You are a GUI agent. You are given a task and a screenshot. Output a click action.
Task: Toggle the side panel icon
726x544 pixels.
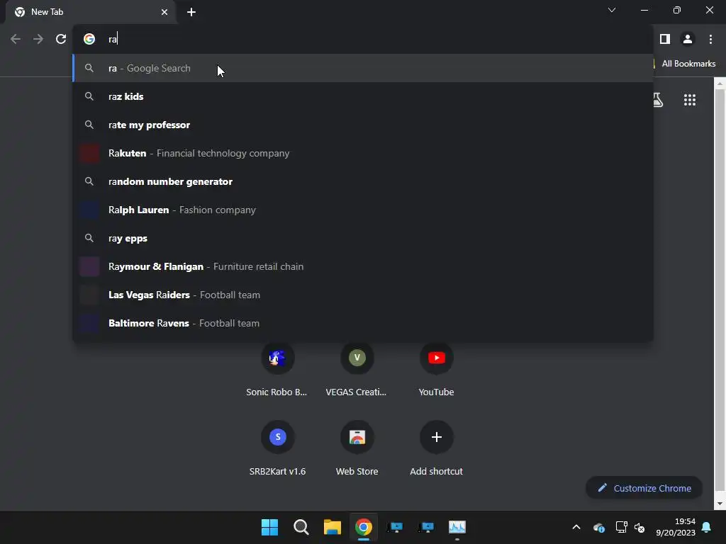(665, 40)
